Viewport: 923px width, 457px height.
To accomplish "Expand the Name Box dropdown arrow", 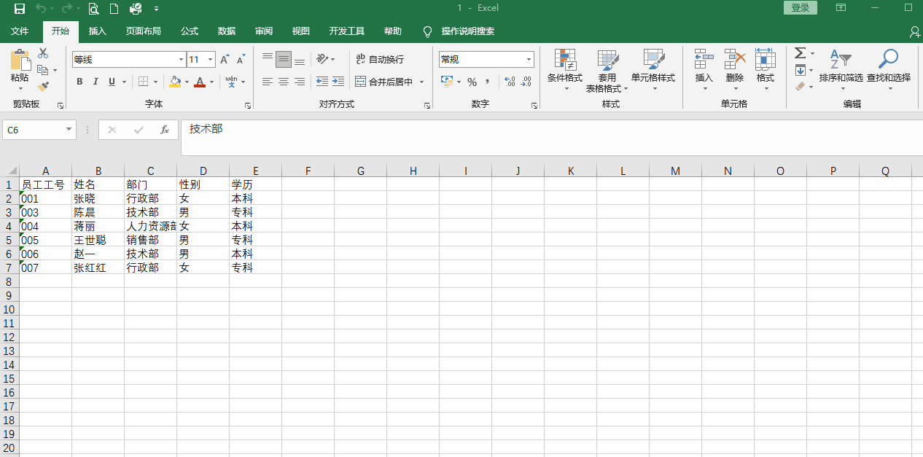I will (x=69, y=130).
